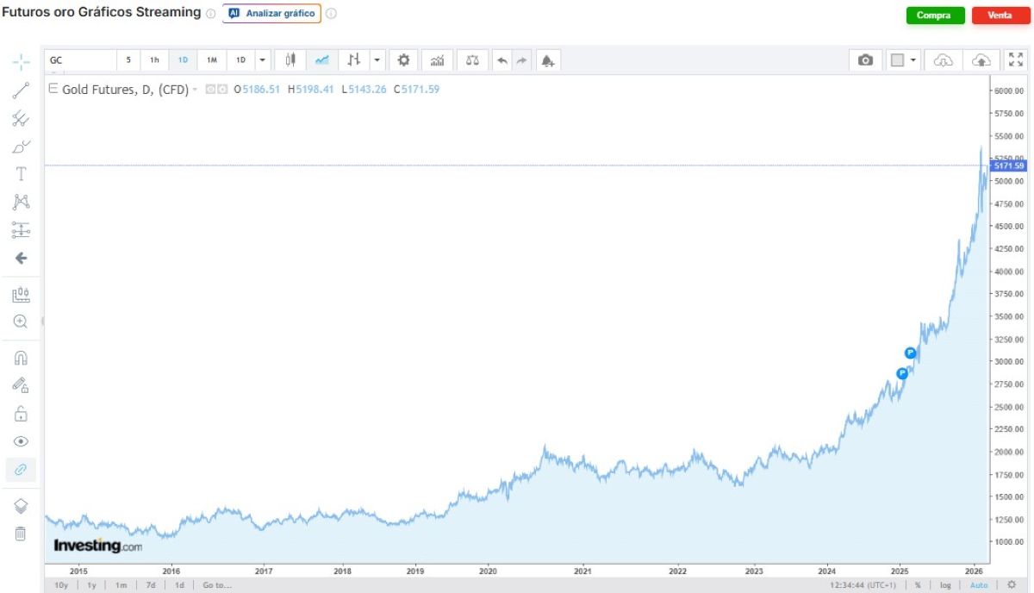Toggle Auto scale at bottom right
Image resolution: width=1034 pixels, height=593 pixels.
pos(979,585)
